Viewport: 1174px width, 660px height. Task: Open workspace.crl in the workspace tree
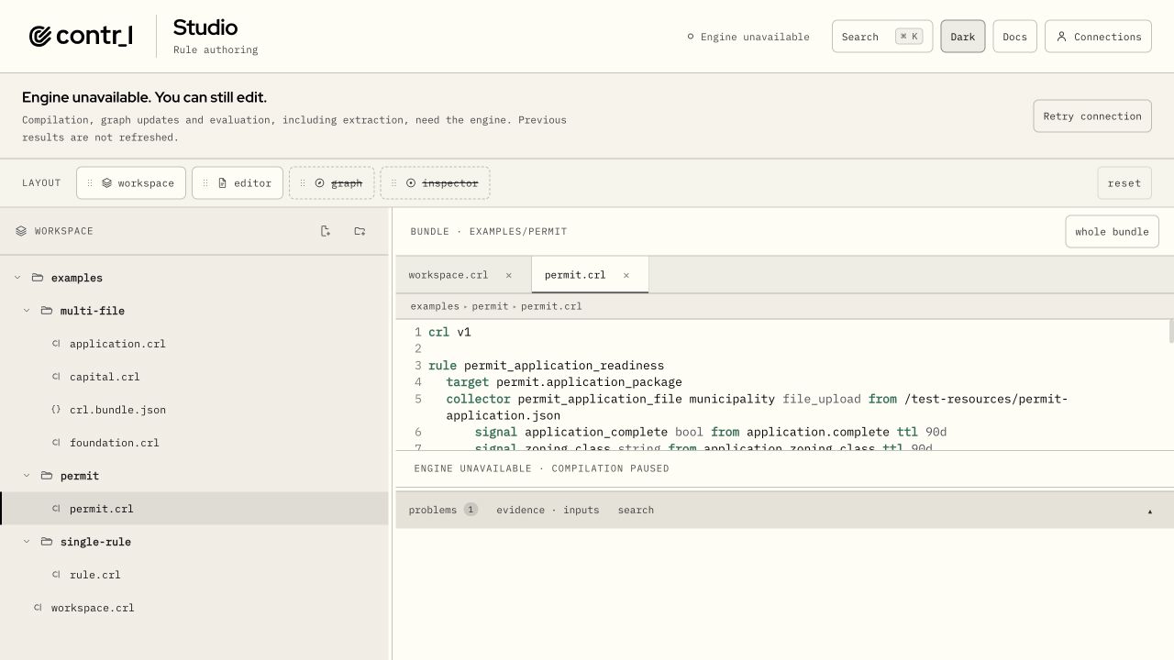[x=194, y=608]
